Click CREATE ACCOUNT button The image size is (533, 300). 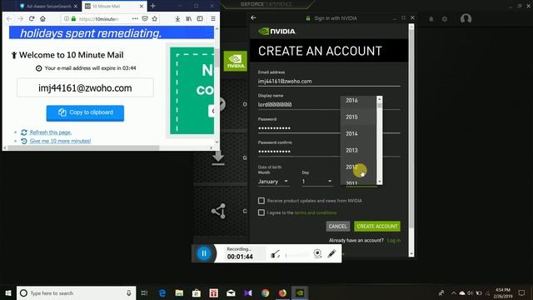click(377, 226)
